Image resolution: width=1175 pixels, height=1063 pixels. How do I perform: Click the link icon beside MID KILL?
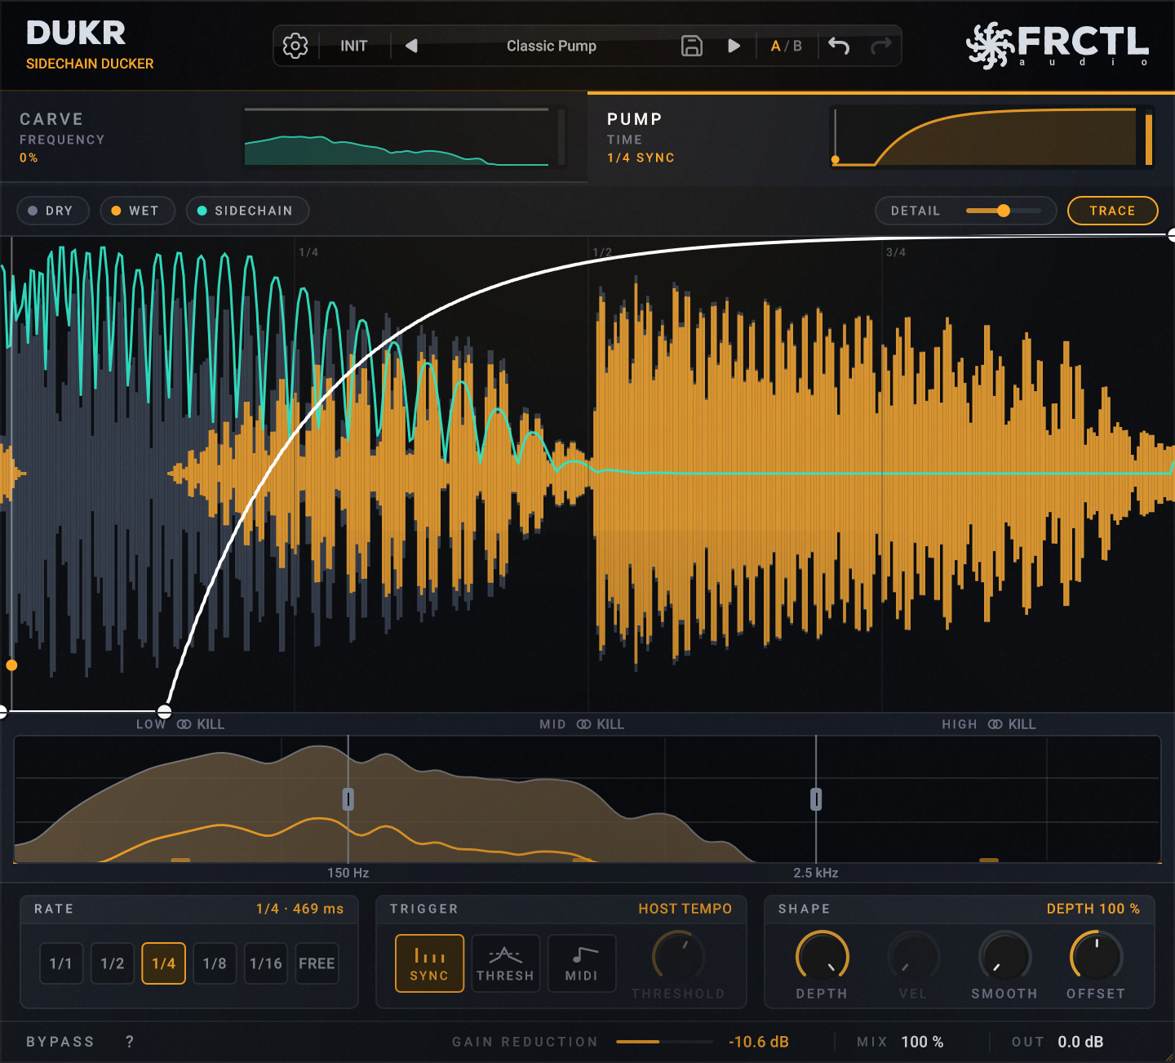coord(584,724)
